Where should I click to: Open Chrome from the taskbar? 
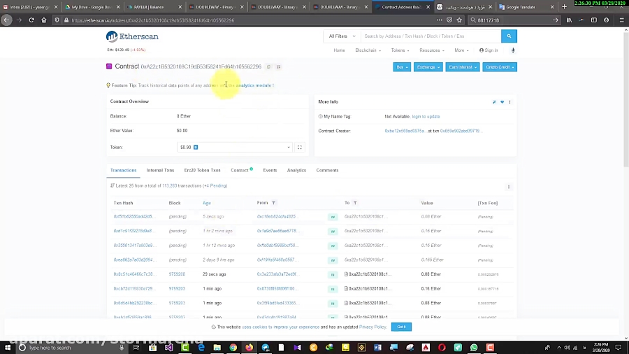(x=233, y=348)
